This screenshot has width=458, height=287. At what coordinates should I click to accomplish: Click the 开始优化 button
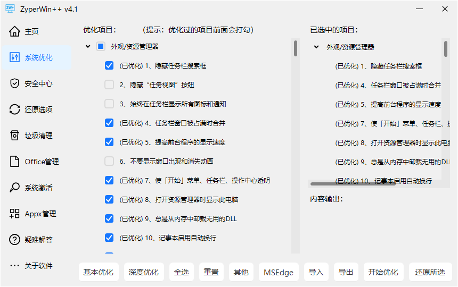click(x=383, y=272)
